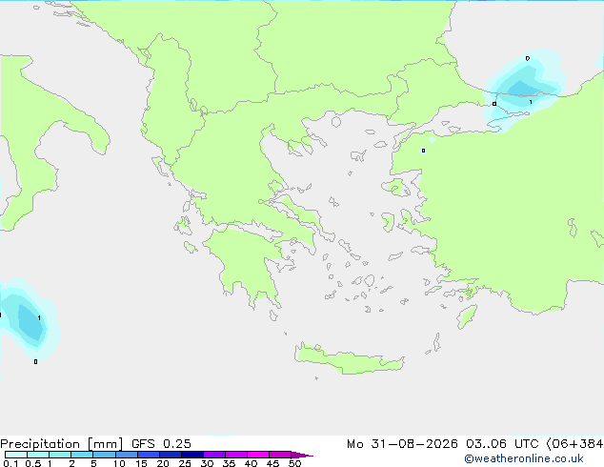The image size is (604, 467).
Task: Pick the 20–25 mm dark blue swatch
Action: pos(170,455)
